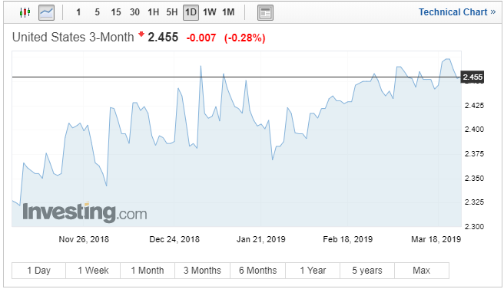The width and height of the screenshot is (504, 289).
Task: Open the Technical Chart link
Action: [457, 12]
